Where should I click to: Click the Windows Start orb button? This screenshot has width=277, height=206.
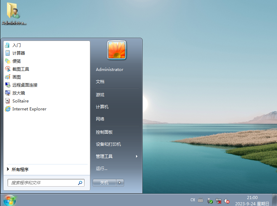tap(10, 200)
